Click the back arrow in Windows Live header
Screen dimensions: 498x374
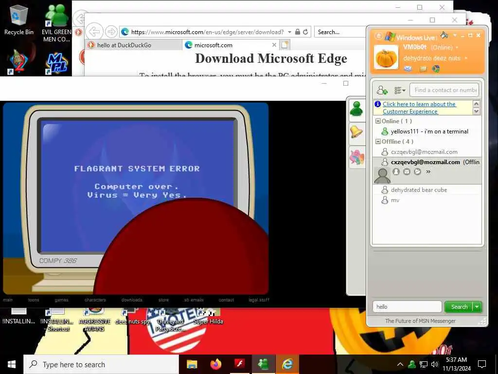[x=378, y=36]
